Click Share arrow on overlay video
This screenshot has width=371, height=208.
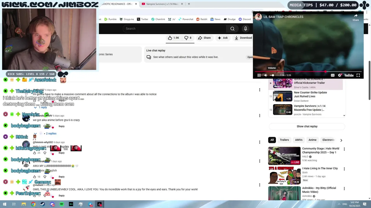pyautogui.click(x=356, y=17)
